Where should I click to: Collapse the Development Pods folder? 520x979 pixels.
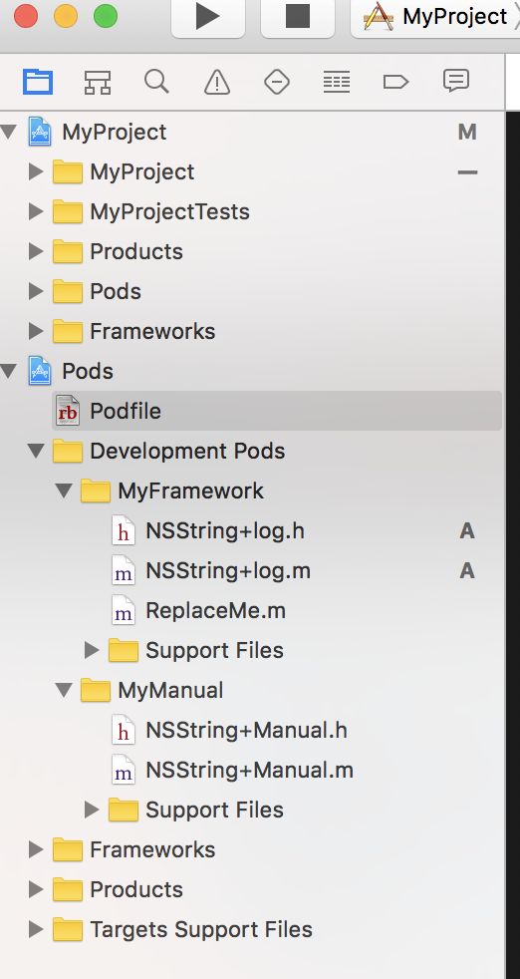(x=36, y=451)
